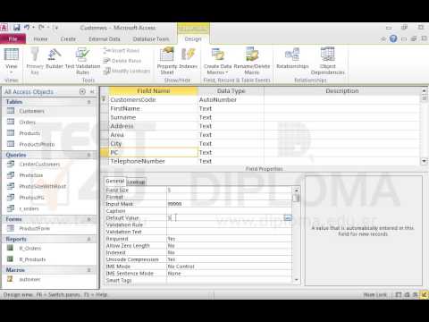Viewport: 429px width, 322px height.
Task: Choose Insert Rows command
Action: coord(122,51)
